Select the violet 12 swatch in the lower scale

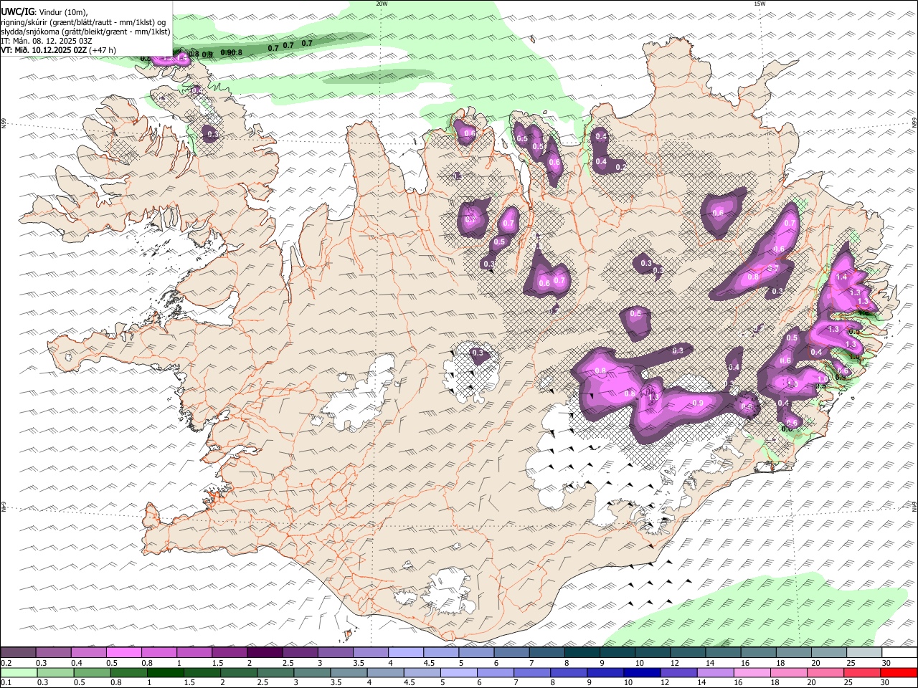click(x=678, y=673)
